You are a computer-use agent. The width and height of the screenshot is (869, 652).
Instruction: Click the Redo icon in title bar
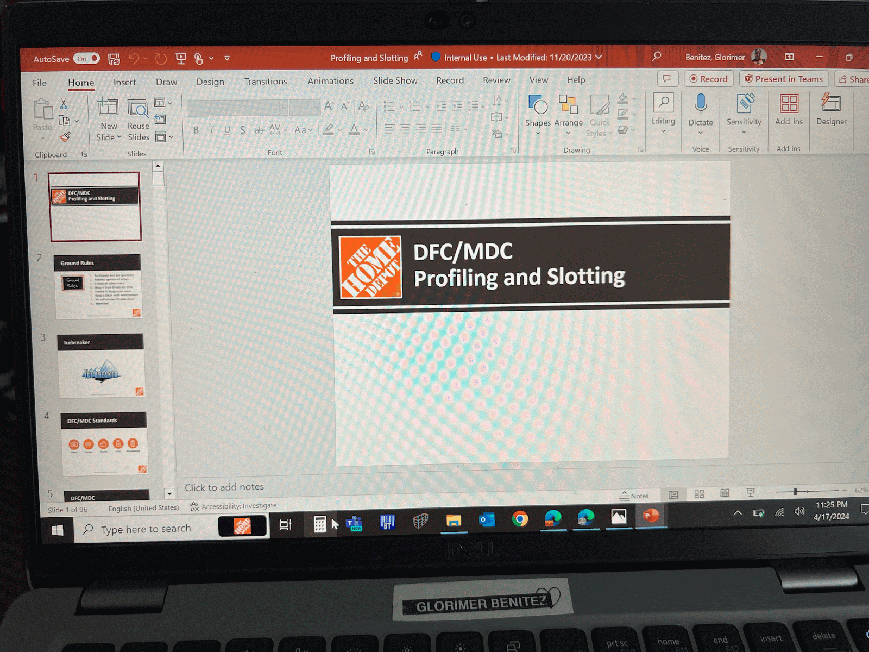(161, 59)
